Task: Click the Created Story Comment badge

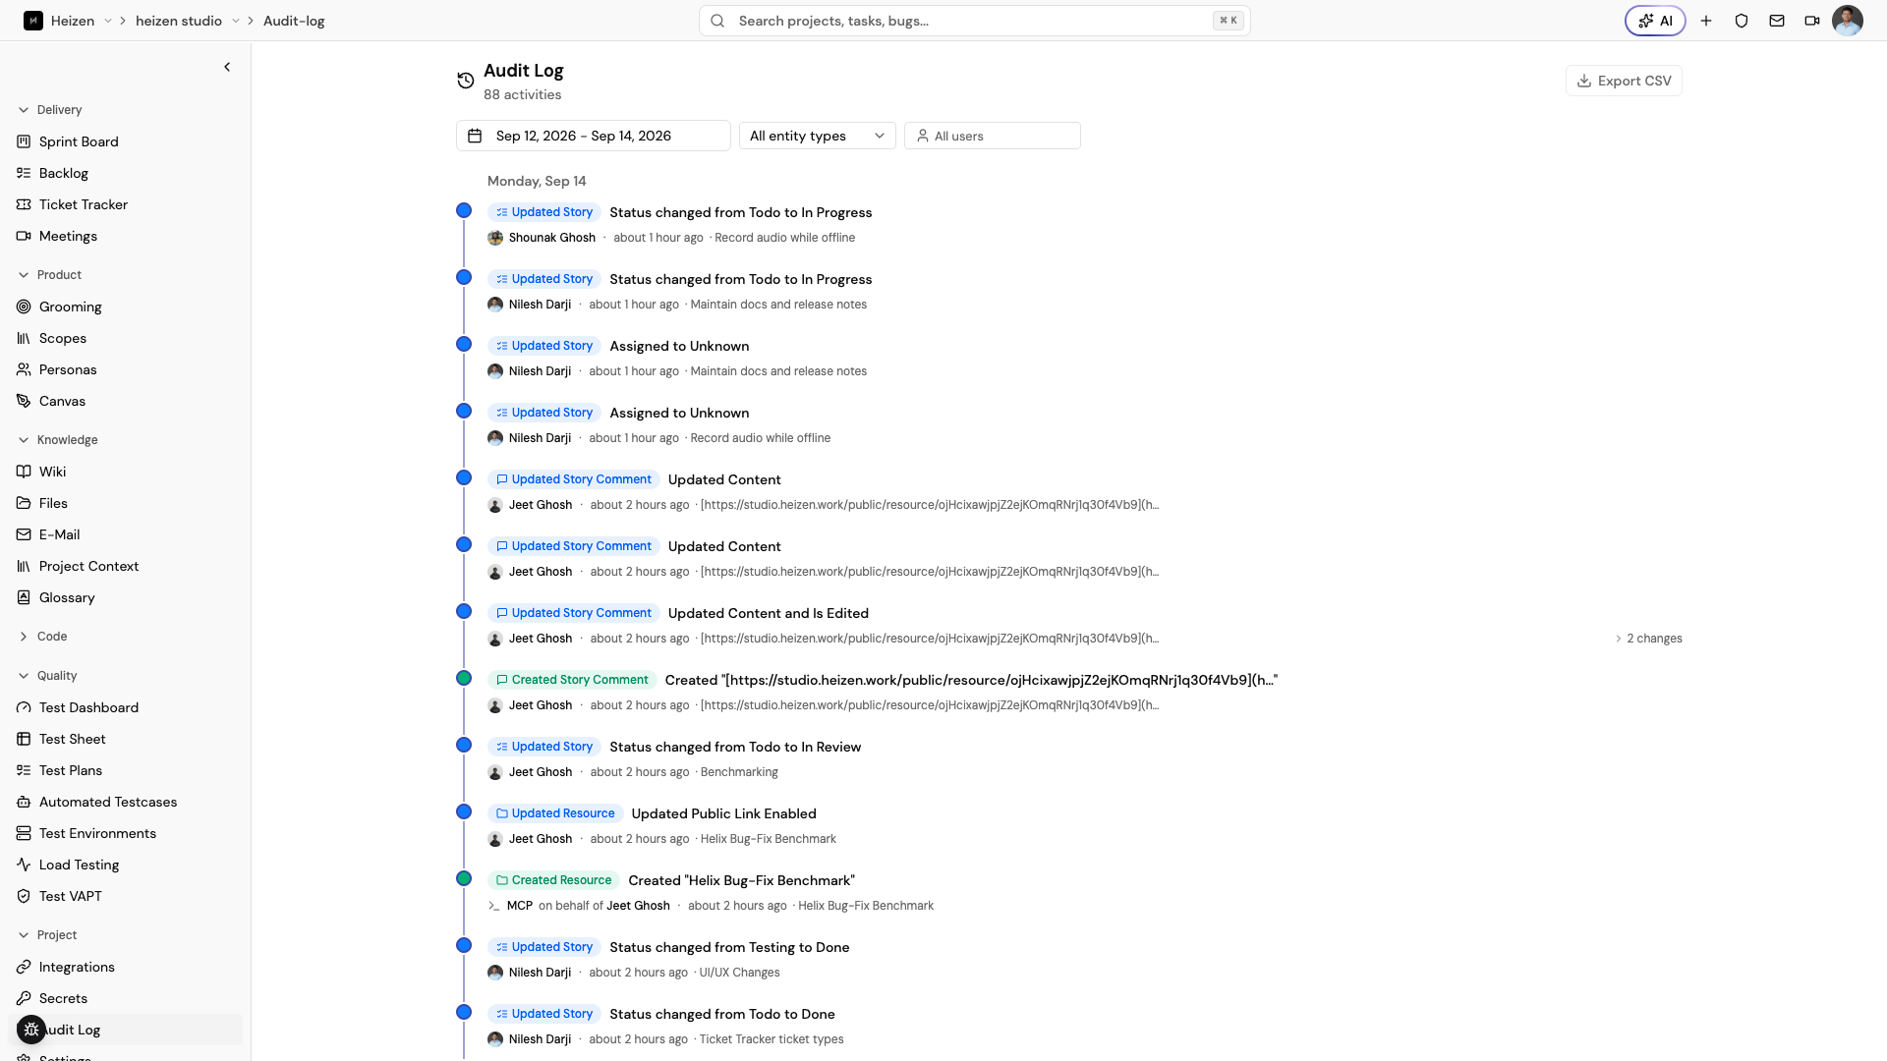Action: [x=572, y=680]
